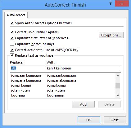Enable Capitalize names of days
Image resolution: width=131 pixels, height=128 pixels.
click(12, 44)
